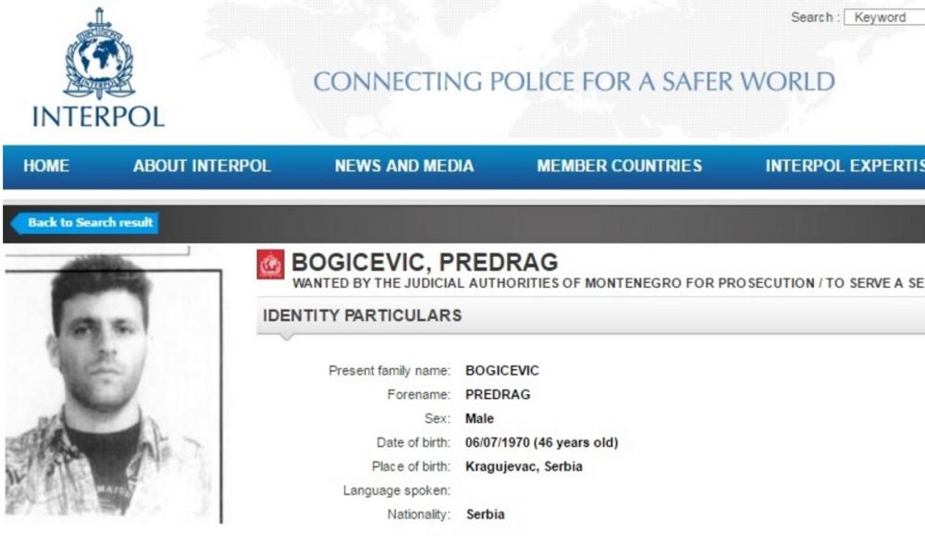Screen dimensions: 925x556
Task: Open the ABOUT INTERPOL menu
Action: [x=202, y=167]
